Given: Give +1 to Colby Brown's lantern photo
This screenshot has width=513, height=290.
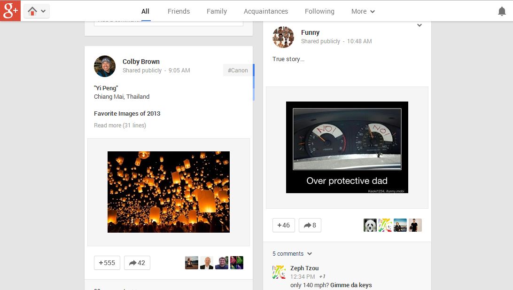Looking at the screenshot, I should pyautogui.click(x=107, y=263).
